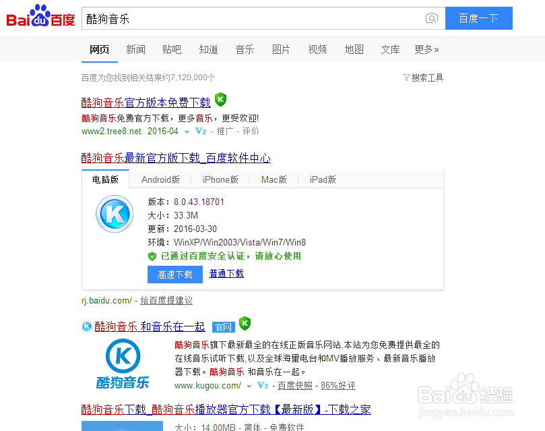
Task: Click the green security certification shield
Action: [x=152, y=256]
